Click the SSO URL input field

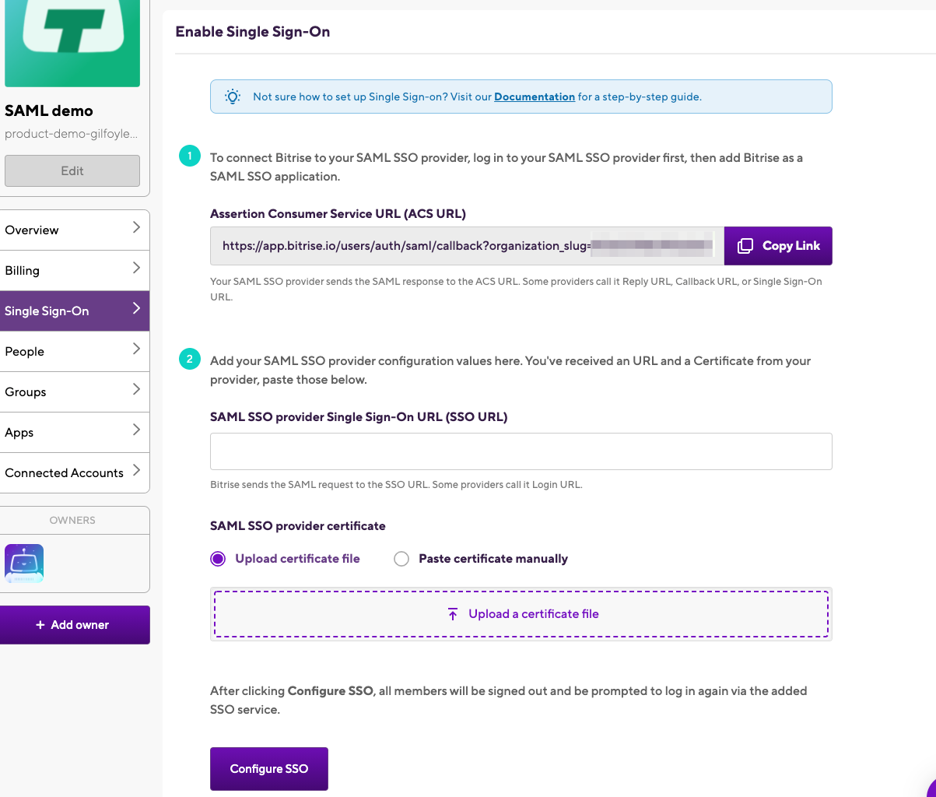tap(521, 451)
